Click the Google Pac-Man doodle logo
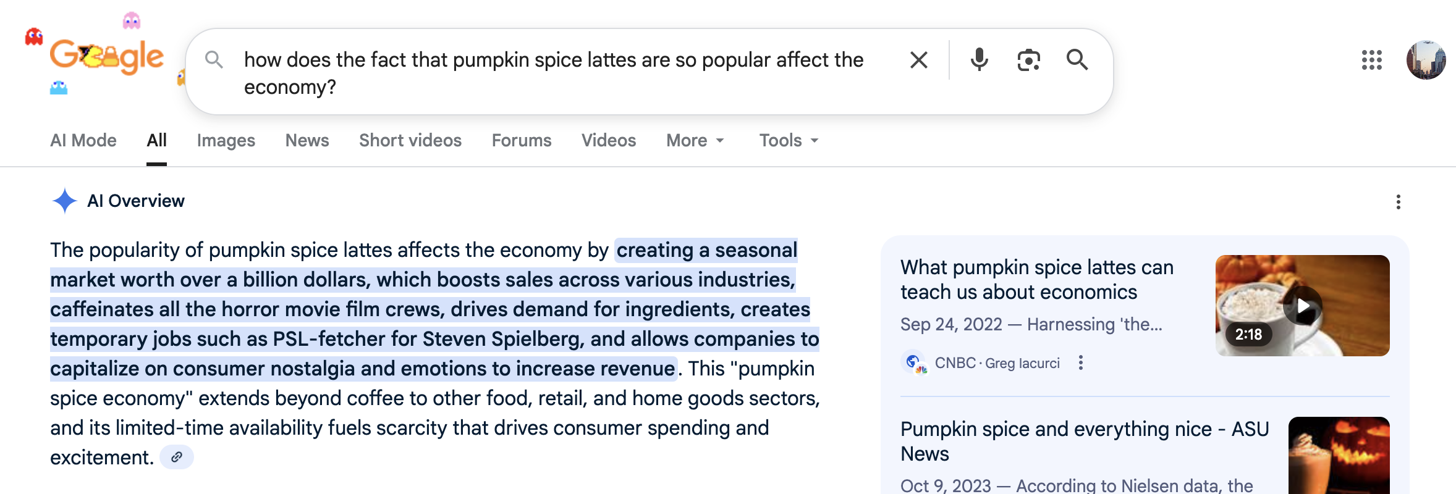This screenshot has height=494, width=1456. click(106, 58)
